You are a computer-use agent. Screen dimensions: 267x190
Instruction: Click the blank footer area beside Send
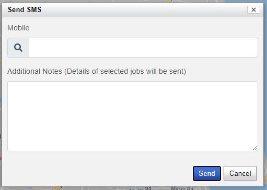(x=99, y=173)
